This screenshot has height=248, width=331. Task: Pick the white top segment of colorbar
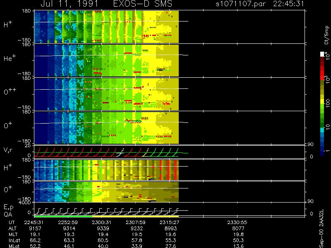(322, 54)
